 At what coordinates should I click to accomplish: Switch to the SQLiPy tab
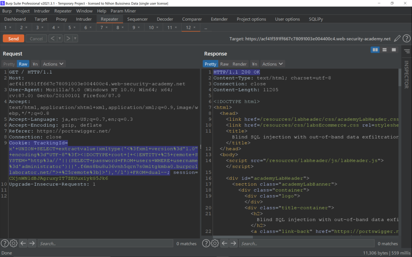(x=316, y=19)
